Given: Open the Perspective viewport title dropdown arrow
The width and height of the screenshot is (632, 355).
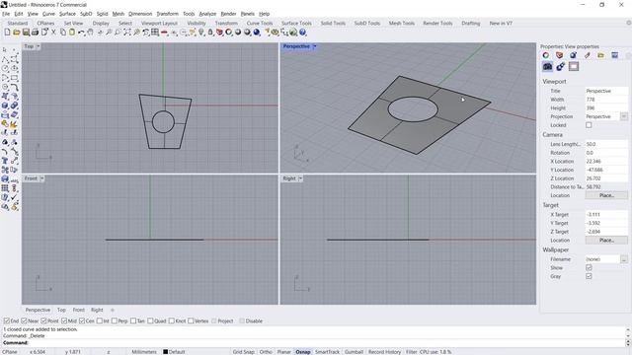Looking at the screenshot, I should [x=315, y=46].
